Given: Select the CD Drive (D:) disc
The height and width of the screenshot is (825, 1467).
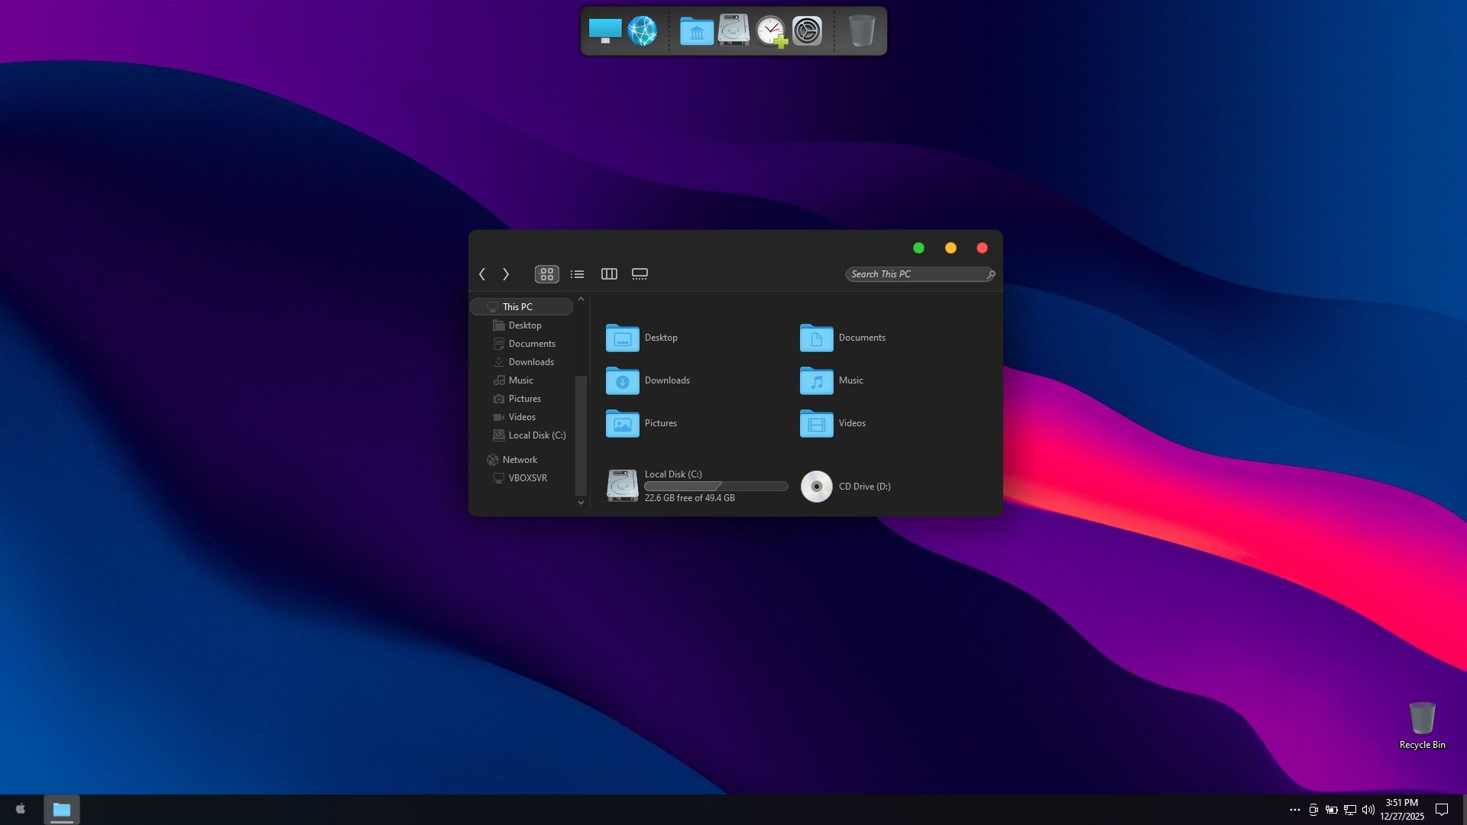Looking at the screenshot, I should click(817, 487).
